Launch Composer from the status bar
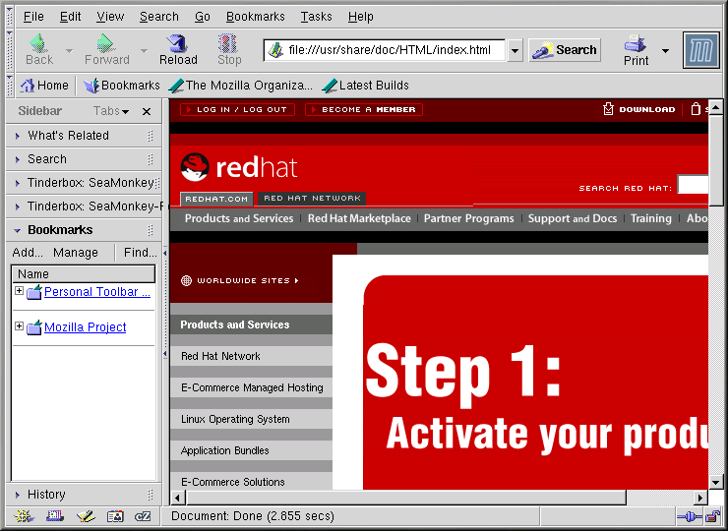 (x=85, y=516)
